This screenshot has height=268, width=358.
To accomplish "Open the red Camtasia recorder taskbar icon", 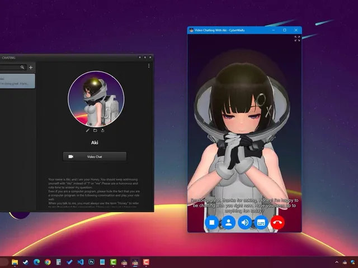I will tap(146, 262).
